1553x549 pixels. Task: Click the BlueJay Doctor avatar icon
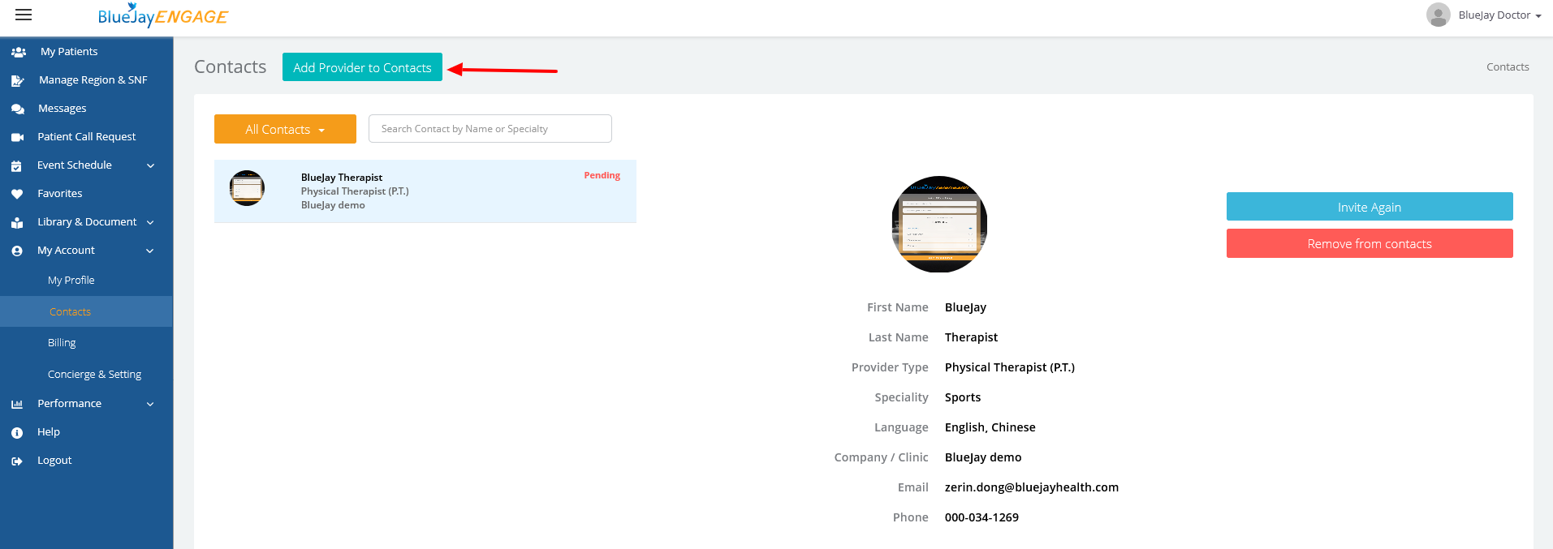1438,15
